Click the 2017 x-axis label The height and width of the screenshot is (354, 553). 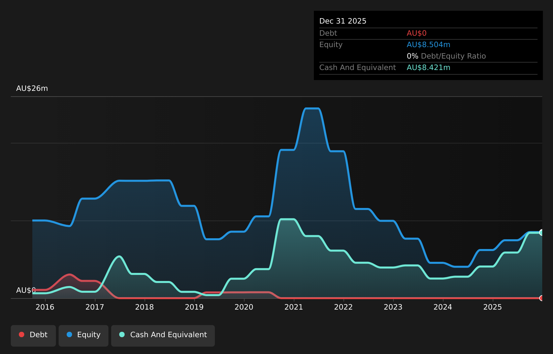(95, 307)
